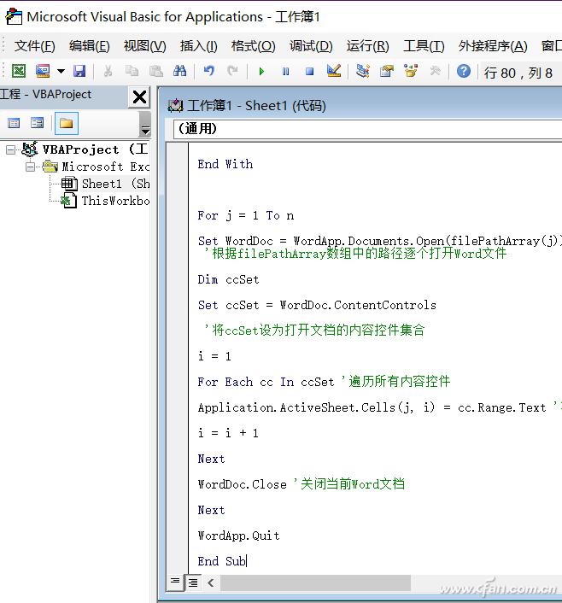
Task: Click the Cut scissors icon
Action: (x=108, y=71)
